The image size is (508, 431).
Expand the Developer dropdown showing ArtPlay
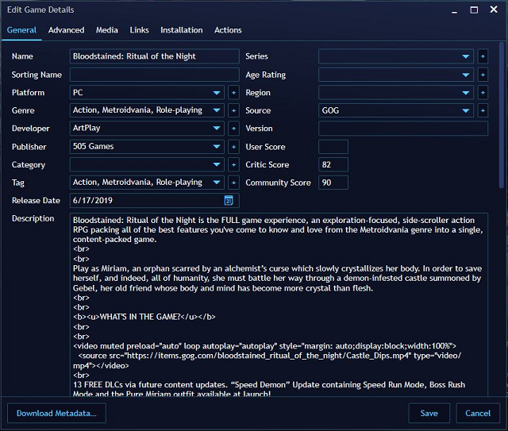pos(217,129)
